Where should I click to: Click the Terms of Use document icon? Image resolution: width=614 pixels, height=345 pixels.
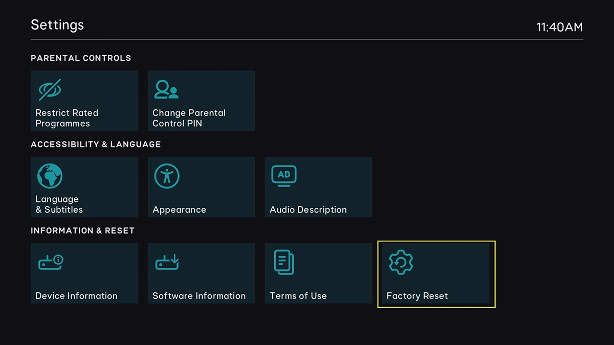(x=284, y=262)
